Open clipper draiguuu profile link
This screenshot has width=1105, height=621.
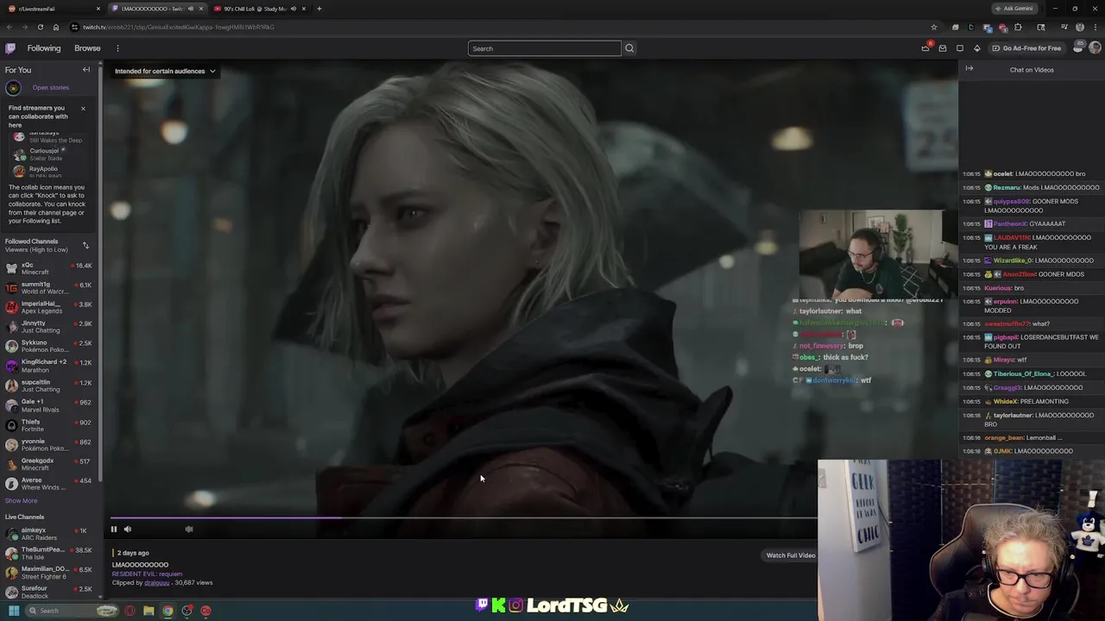pos(156,583)
